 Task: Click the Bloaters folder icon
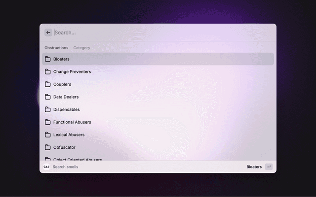(48, 59)
